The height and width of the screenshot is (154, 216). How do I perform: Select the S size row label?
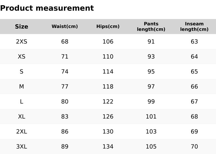coord(22,72)
